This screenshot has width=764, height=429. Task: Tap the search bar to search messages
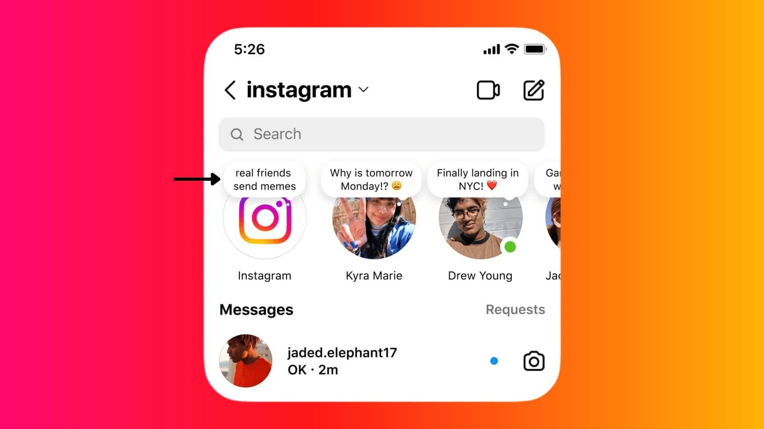(x=382, y=134)
